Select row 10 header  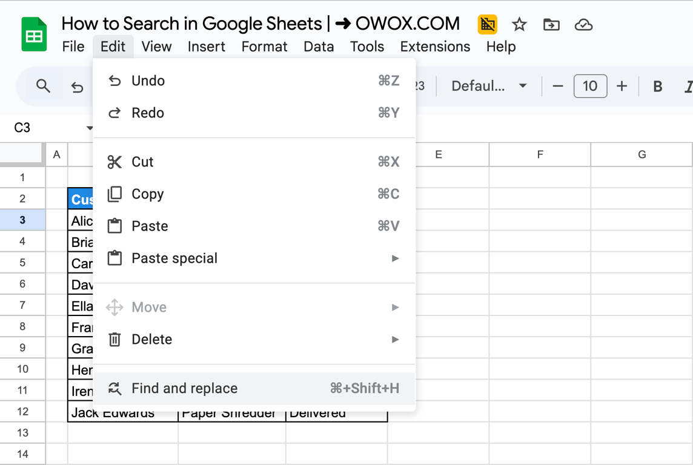(22, 369)
